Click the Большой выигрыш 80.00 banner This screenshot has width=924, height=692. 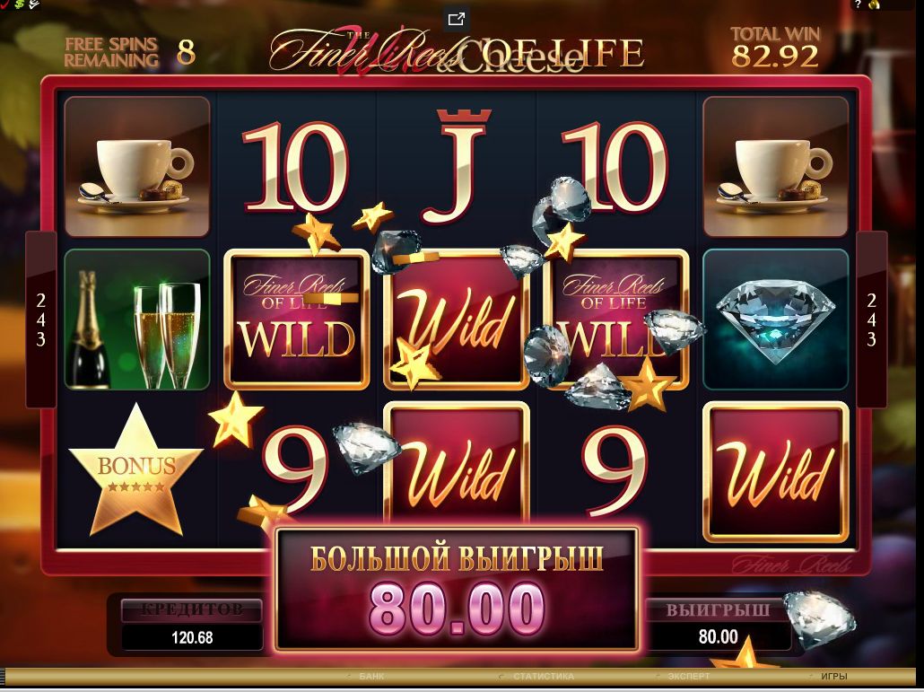(x=457, y=590)
